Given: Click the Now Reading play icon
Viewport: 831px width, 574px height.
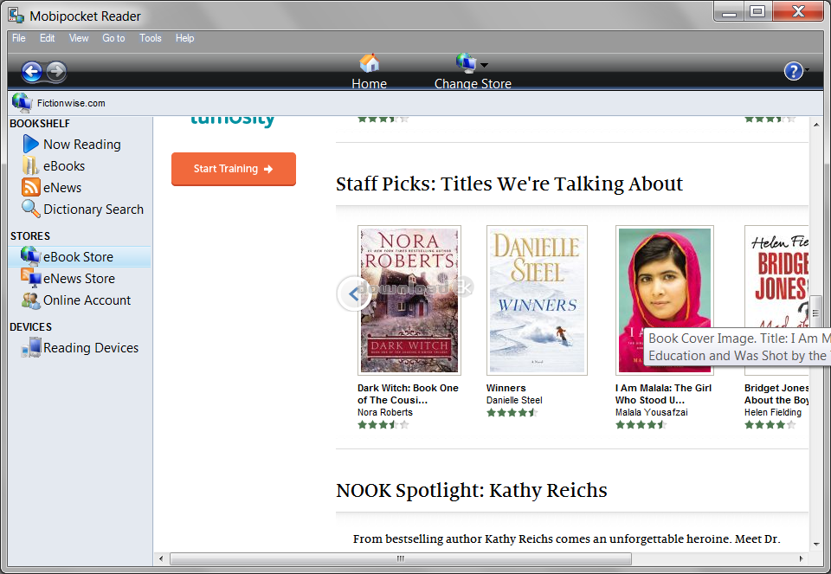Looking at the screenshot, I should (x=31, y=145).
